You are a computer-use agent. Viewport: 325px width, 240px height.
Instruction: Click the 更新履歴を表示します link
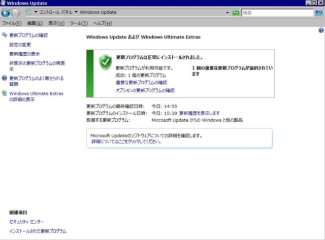(200, 113)
